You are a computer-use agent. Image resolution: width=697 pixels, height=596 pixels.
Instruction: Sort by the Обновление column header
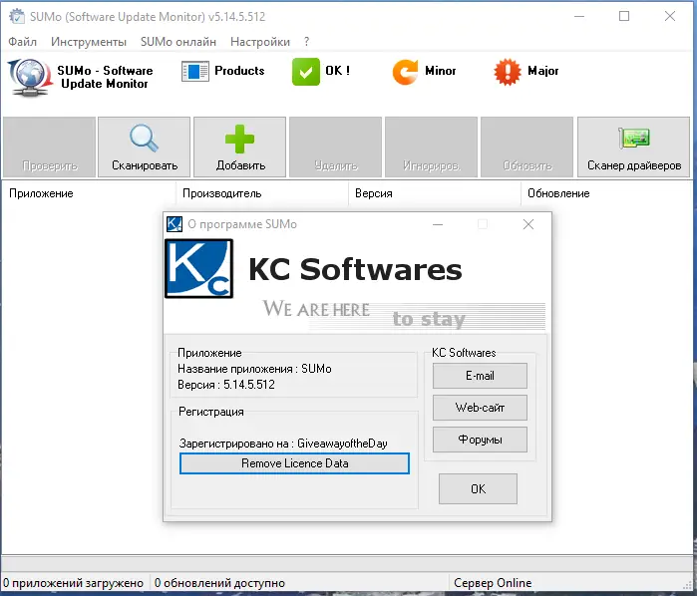pyautogui.click(x=607, y=193)
